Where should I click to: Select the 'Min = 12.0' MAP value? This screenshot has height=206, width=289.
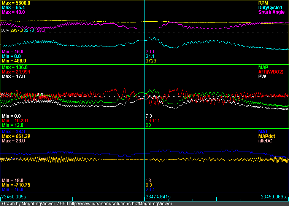tap(13, 125)
